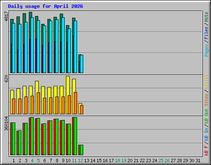
Task: Click the Visits legend label
Action: click(x=206, y=81)
